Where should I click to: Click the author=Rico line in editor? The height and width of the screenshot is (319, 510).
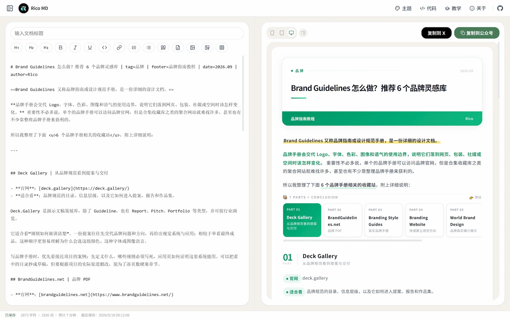[24, 75]
